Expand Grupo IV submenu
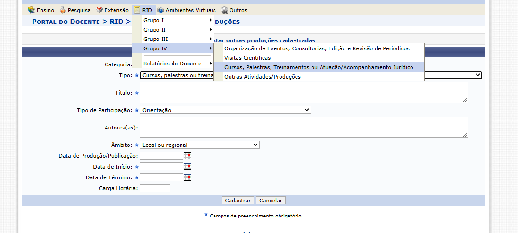518x233 pixels. (x=173, y=48)
